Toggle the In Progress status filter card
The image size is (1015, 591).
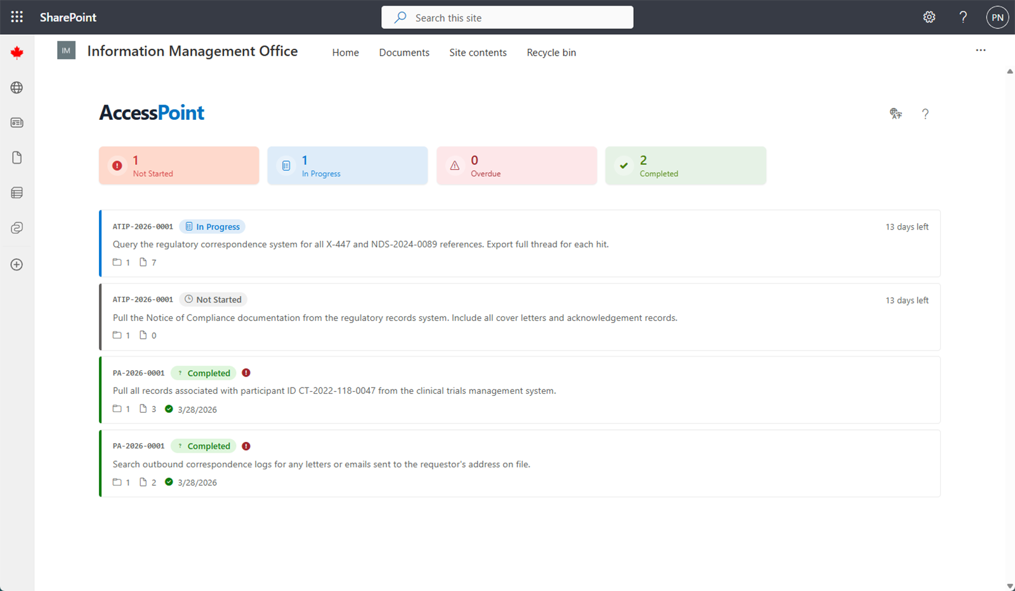click(347, 166)
